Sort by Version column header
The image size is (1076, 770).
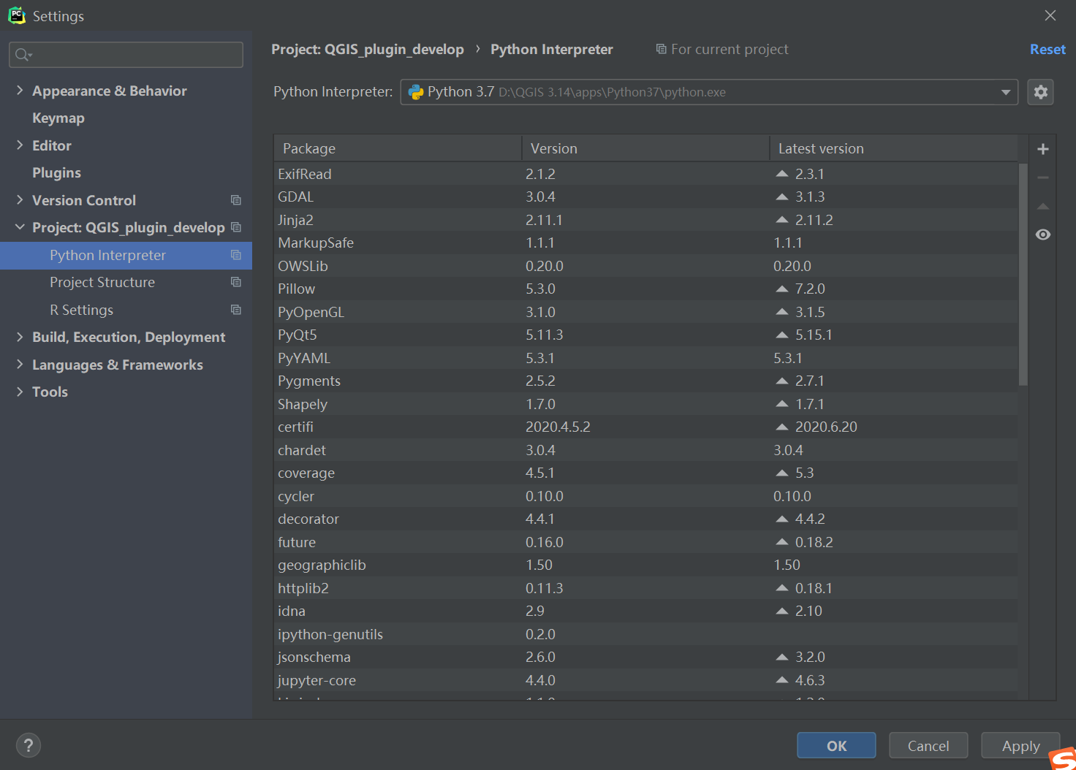tap(645, 148)
